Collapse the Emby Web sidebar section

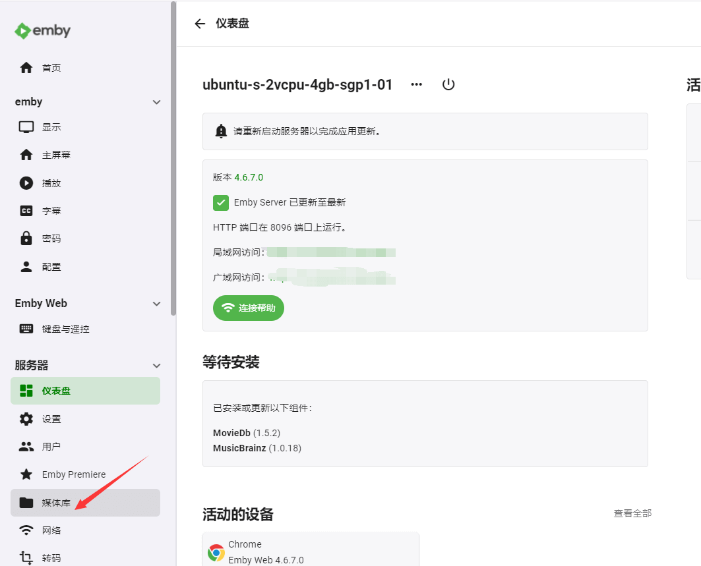[156, 304]
